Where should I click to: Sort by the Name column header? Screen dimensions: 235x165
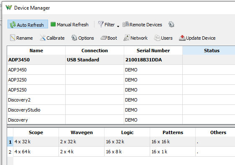click(x=36, y=51)
